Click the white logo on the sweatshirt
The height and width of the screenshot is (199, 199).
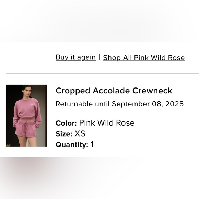point(32,104)
